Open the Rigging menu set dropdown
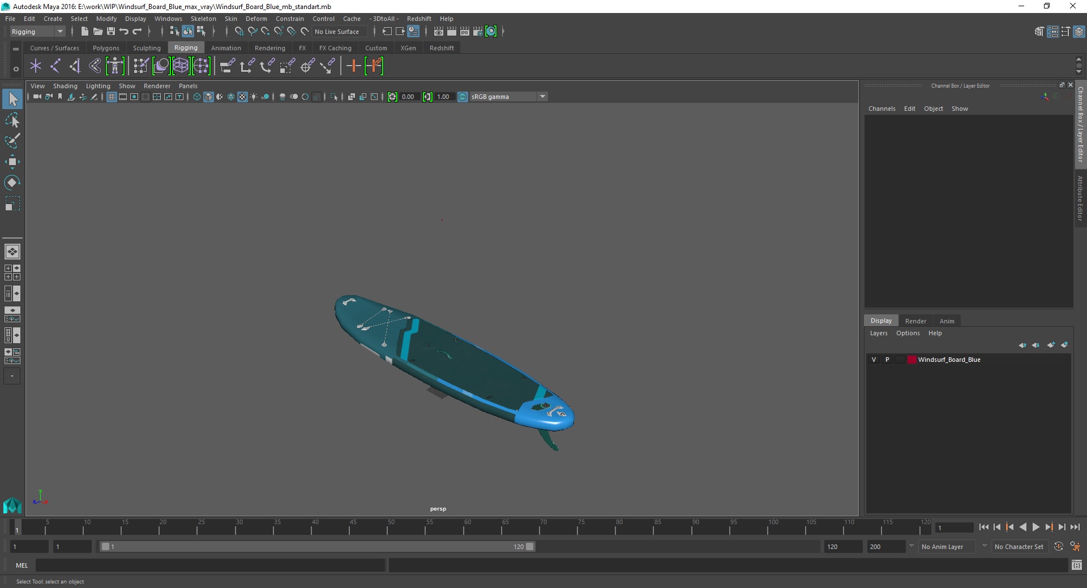The height and width of the screenshot is (588, 1087). (37, 32)
